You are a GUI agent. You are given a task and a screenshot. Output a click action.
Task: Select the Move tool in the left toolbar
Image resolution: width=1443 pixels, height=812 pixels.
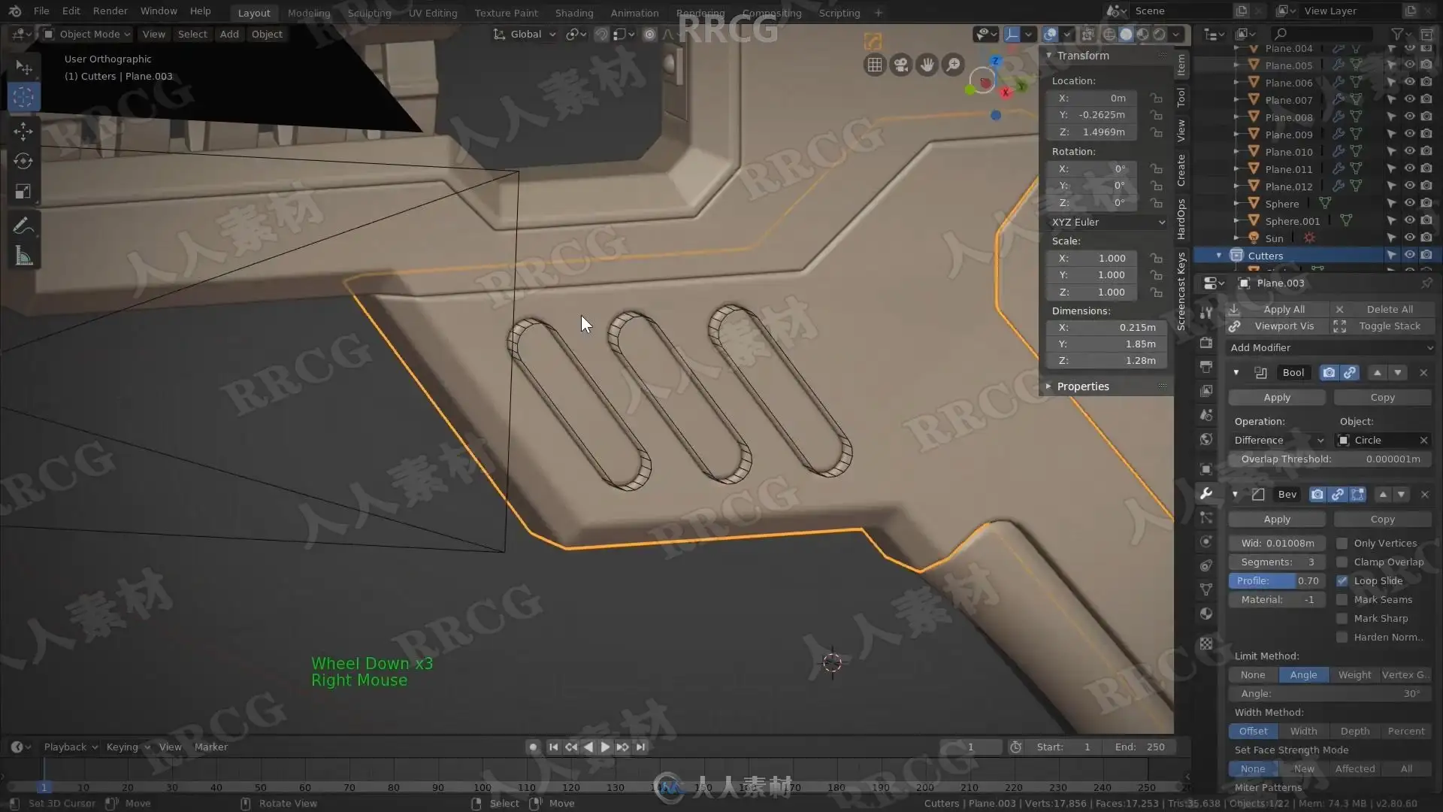23,132
